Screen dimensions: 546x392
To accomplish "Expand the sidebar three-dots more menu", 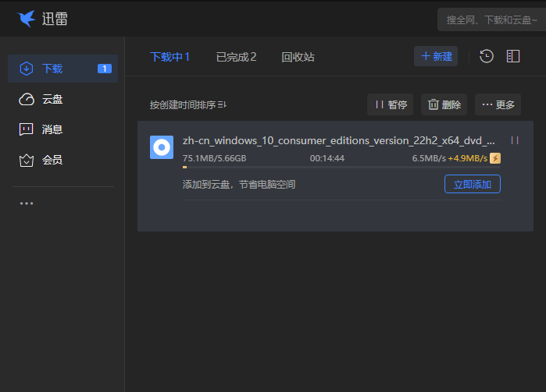I will coord(27,203).
